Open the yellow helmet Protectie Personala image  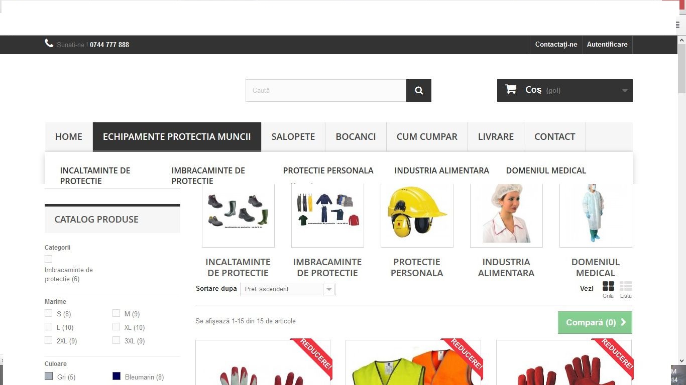417,213
